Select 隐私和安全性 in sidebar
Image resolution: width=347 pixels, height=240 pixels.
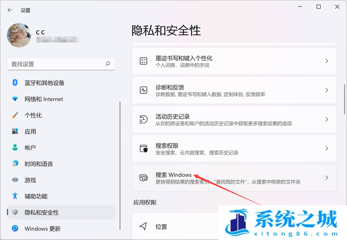(x=61, y=212)
